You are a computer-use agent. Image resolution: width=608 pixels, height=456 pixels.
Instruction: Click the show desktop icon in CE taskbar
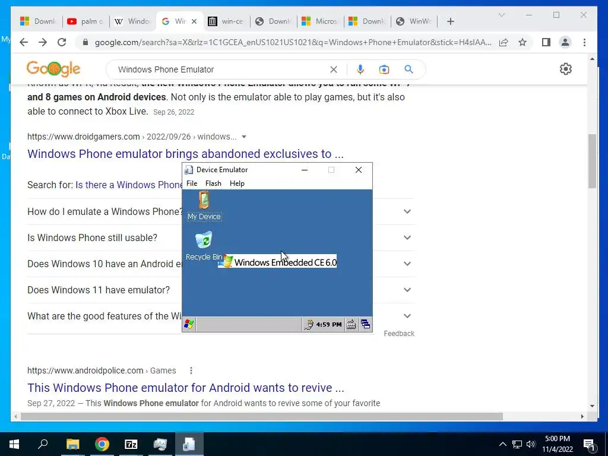(365, 324)
